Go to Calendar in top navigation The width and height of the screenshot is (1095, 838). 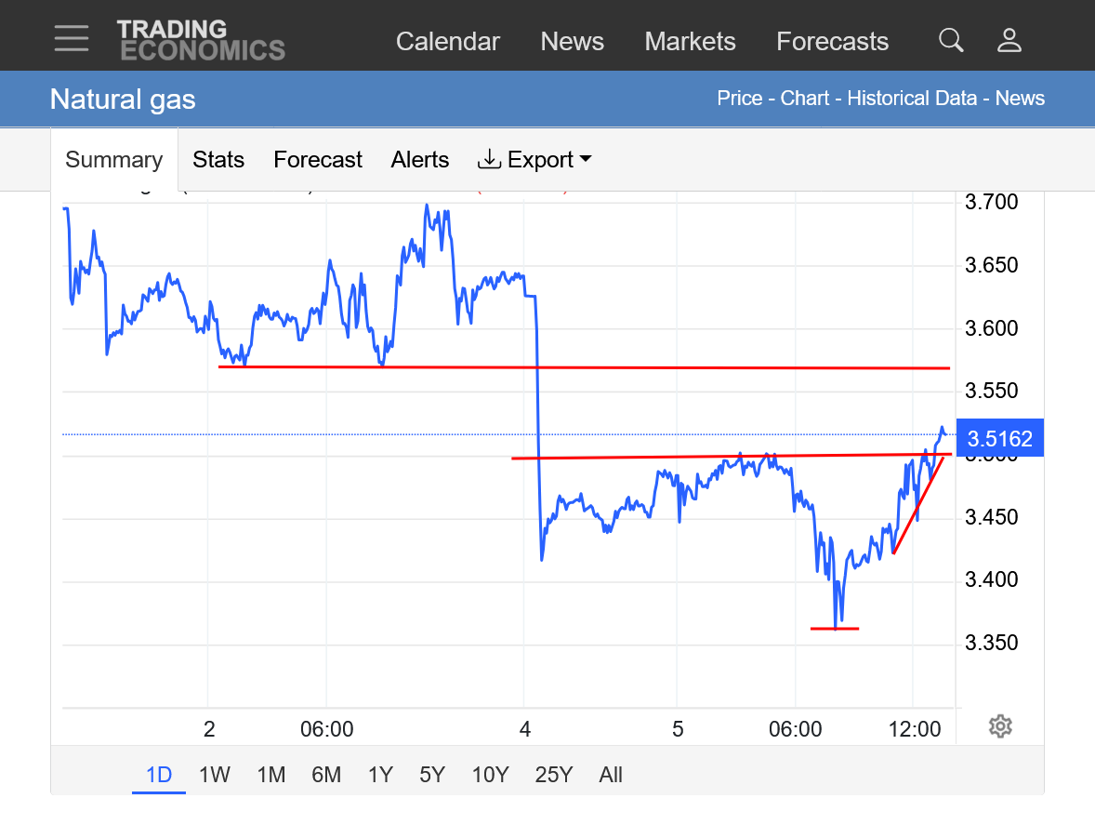[x=448, y=42]
